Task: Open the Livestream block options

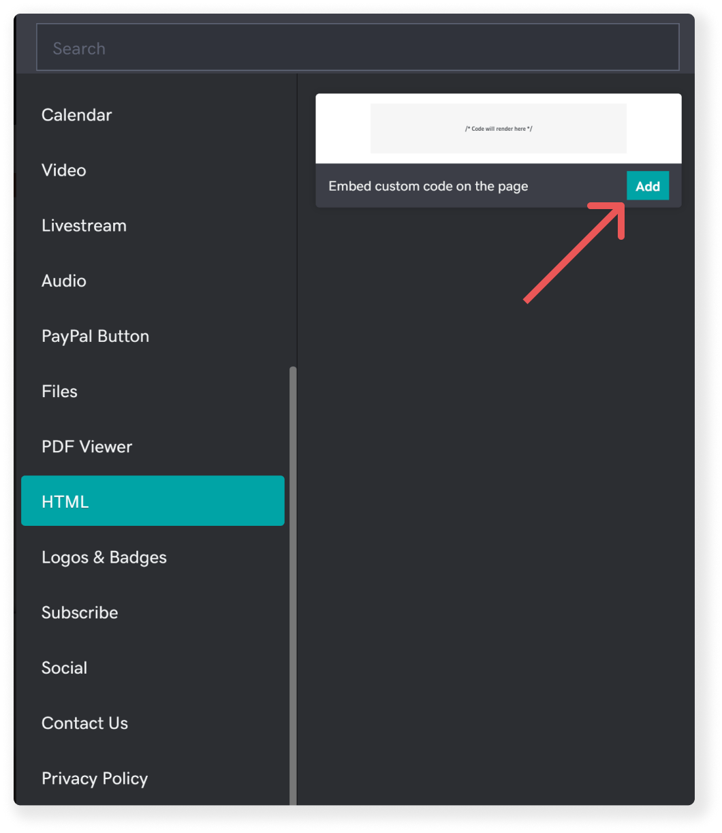Action: [x=84, y=225]
